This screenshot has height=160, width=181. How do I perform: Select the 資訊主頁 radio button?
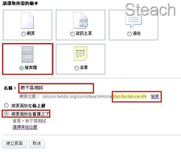pos(72,34)
